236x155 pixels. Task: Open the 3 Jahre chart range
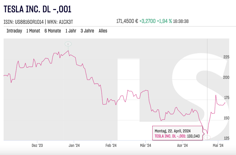pyautogui.click(x=87, y=31)
